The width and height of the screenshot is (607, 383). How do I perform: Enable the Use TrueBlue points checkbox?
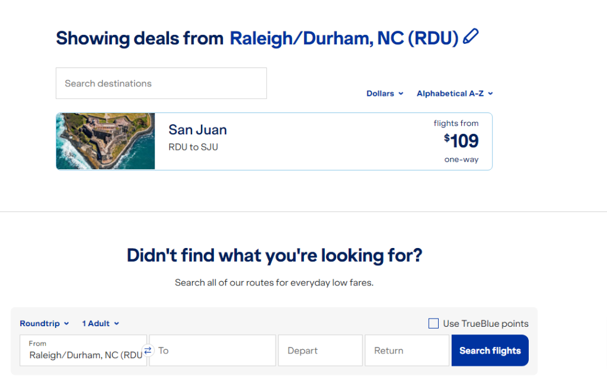[x=433, y=323]
